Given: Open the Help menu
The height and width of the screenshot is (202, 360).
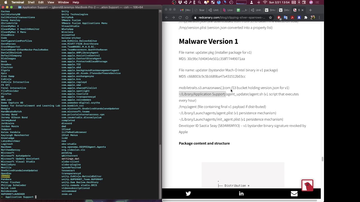Looking at the screenshot, I should coord(76,2).
